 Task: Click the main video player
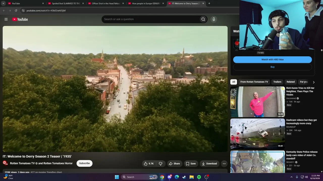tap(115, 89)
